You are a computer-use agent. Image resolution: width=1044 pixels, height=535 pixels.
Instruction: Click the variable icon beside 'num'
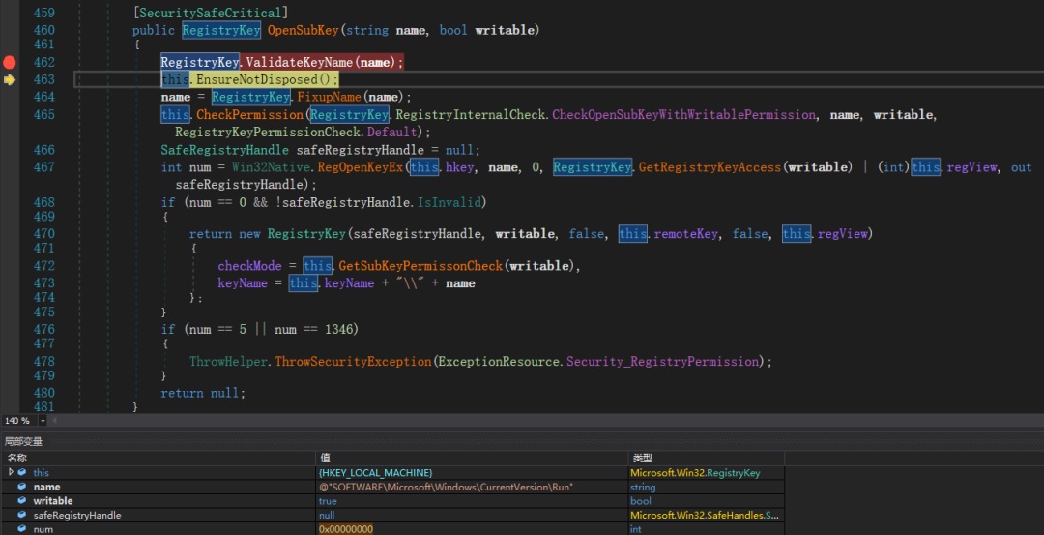[x=22, y=529]
